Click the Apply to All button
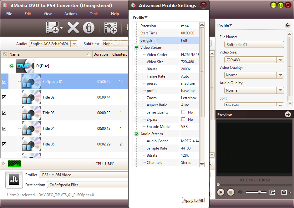The image size is (294, 208). point(193,200)
